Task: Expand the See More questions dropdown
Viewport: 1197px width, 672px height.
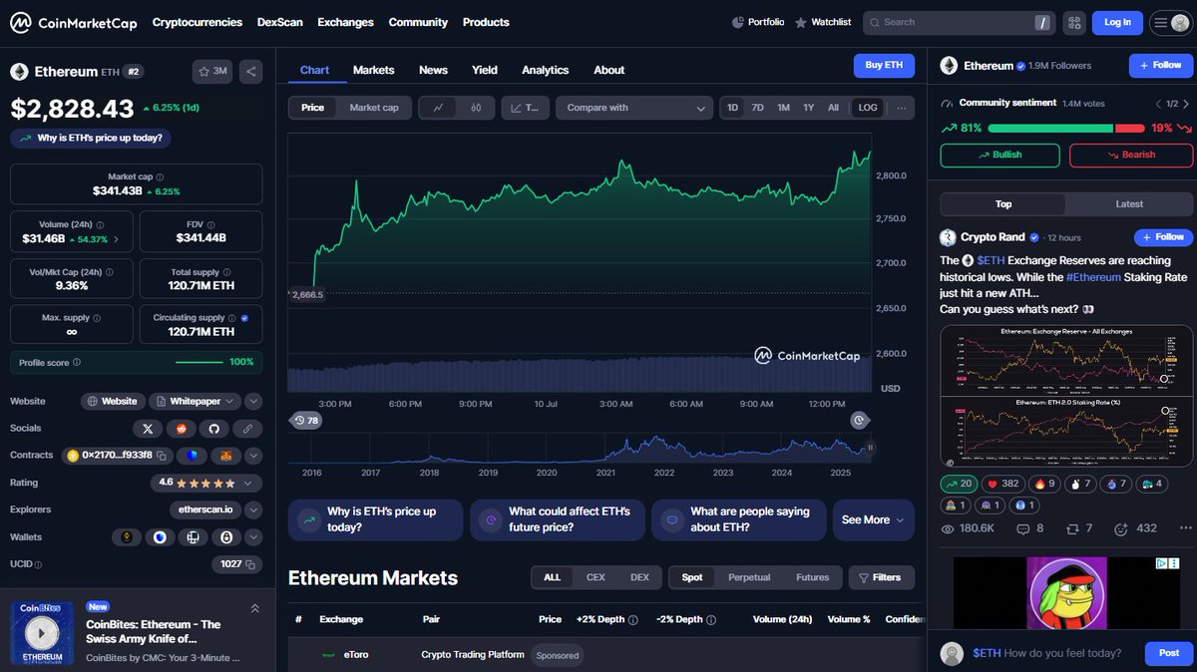Action: [874, 519]
